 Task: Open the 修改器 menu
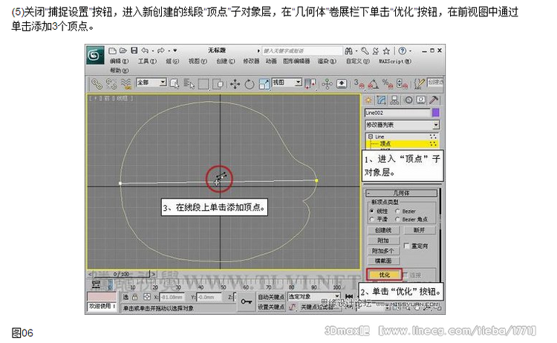[x=251, y=62]
